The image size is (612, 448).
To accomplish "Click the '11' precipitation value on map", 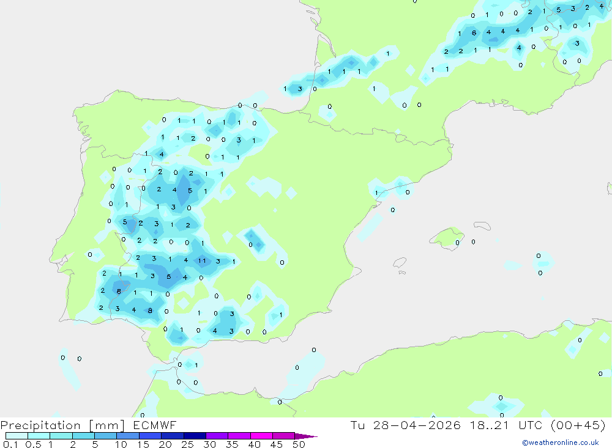I will tap(202, 261).
